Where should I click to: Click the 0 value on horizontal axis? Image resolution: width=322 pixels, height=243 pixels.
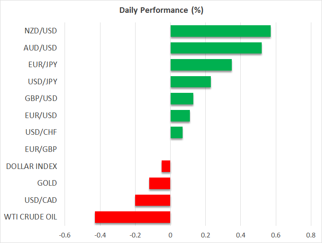coord(170,235)
